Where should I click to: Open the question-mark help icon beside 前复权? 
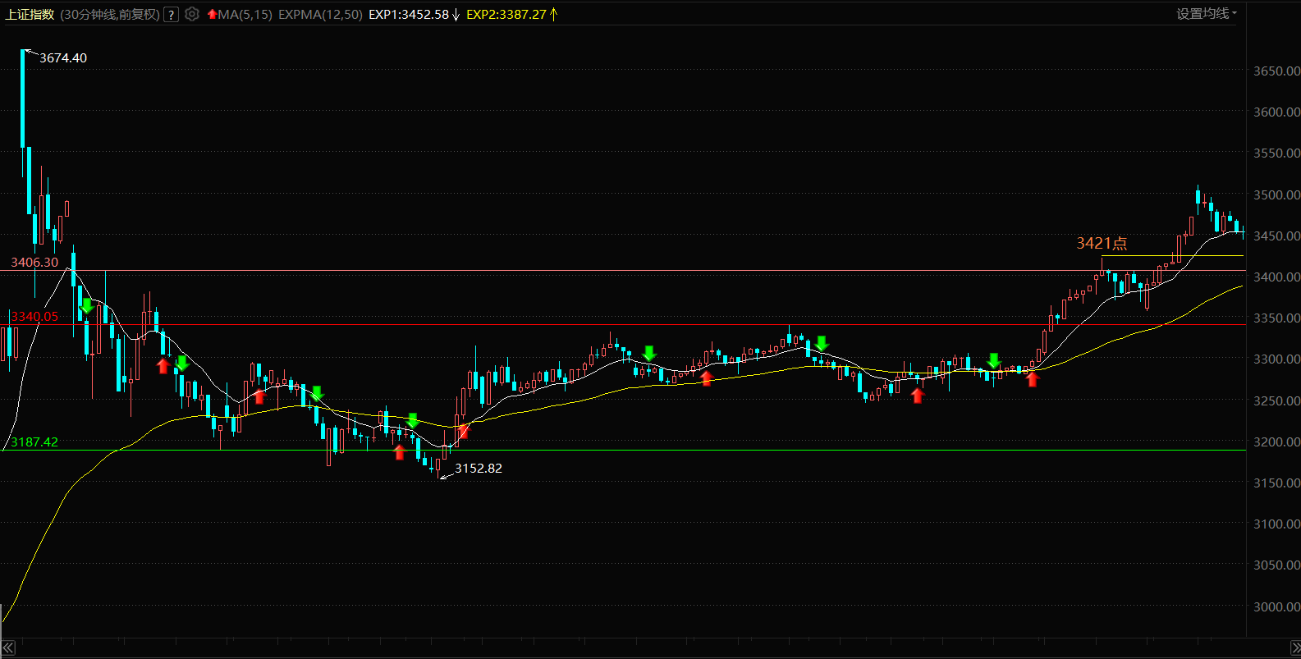171,15
